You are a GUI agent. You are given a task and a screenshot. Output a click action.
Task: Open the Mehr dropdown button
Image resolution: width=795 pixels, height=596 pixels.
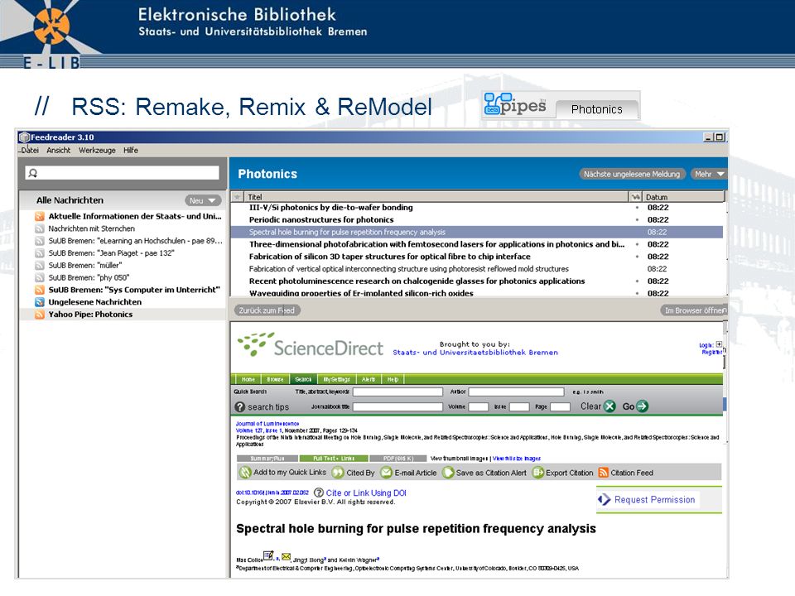pyautogui.click(x=709, y=174)
